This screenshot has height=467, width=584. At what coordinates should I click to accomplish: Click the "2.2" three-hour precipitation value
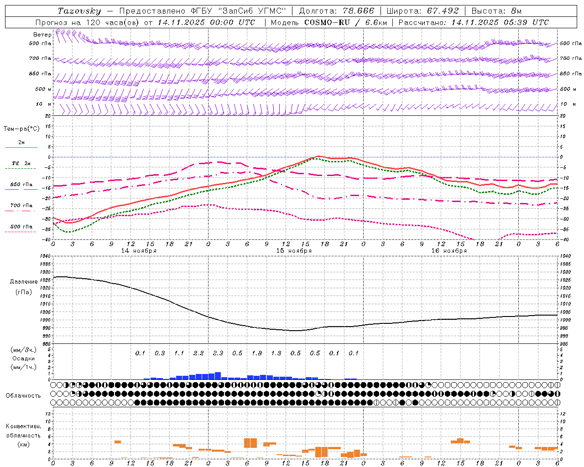[198, 353]
